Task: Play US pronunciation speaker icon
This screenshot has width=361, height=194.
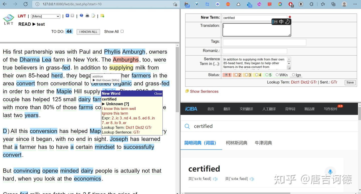Action: 252,179
